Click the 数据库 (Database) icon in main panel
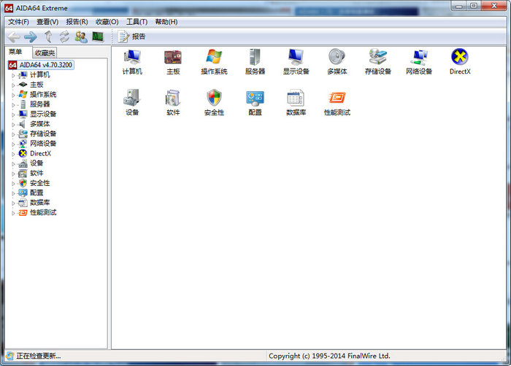 [x=296, y=98]
